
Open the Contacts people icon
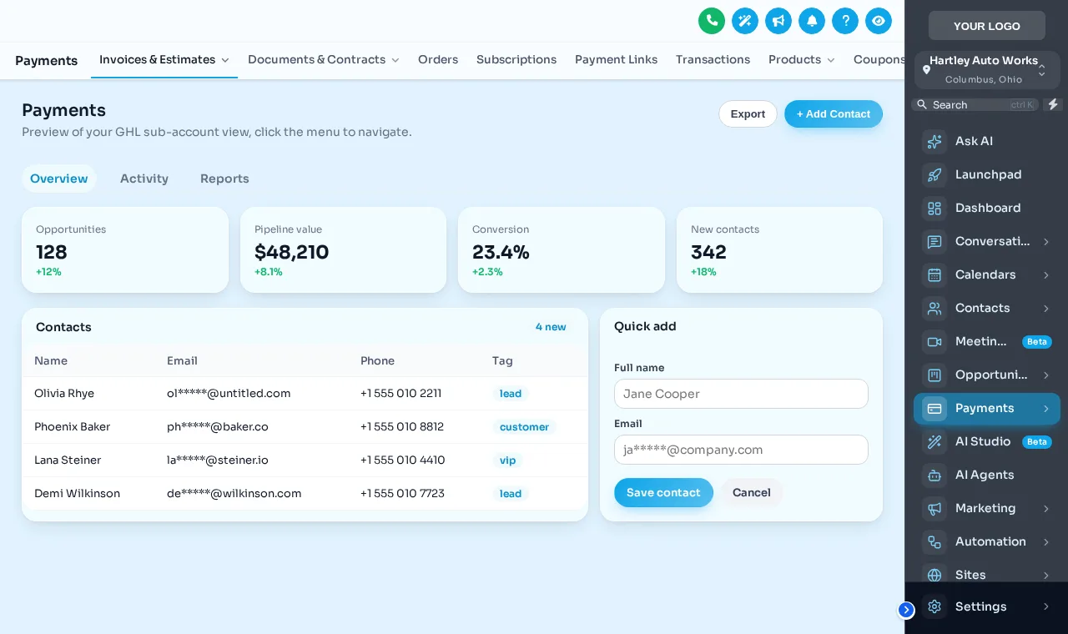pyautogui.click(x=934, y=308)
